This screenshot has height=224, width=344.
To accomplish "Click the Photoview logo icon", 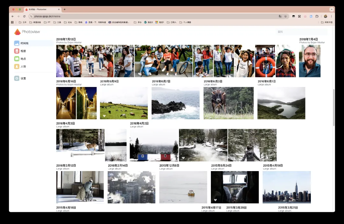I will click(18, 32).
